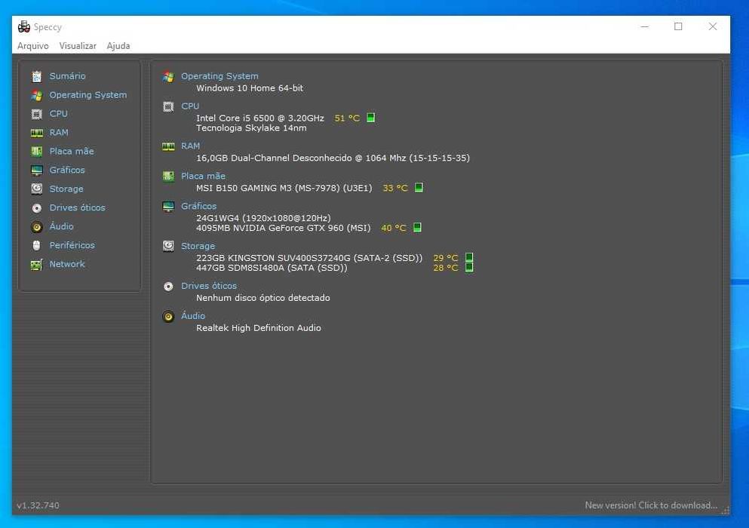749x528 pixels.
Task: Click the SDM8SI480A 28 °C temperature indicator icon
Action: [469, 268]
